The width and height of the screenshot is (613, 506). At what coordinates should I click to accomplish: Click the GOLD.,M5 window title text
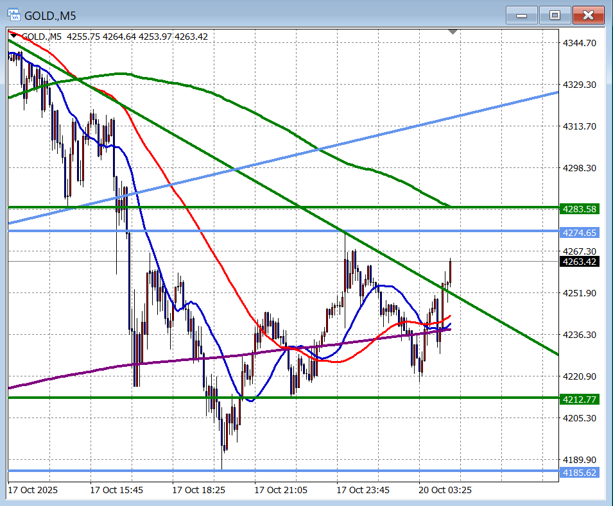pyautogui.click(x=55, y=15)
